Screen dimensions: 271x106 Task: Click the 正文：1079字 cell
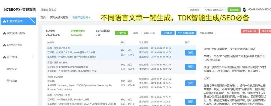(127, 55)
